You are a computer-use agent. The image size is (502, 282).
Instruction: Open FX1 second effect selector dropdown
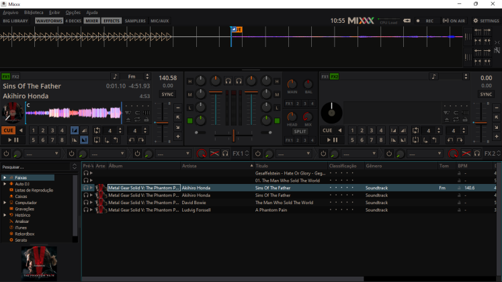[x=108, y=154]
